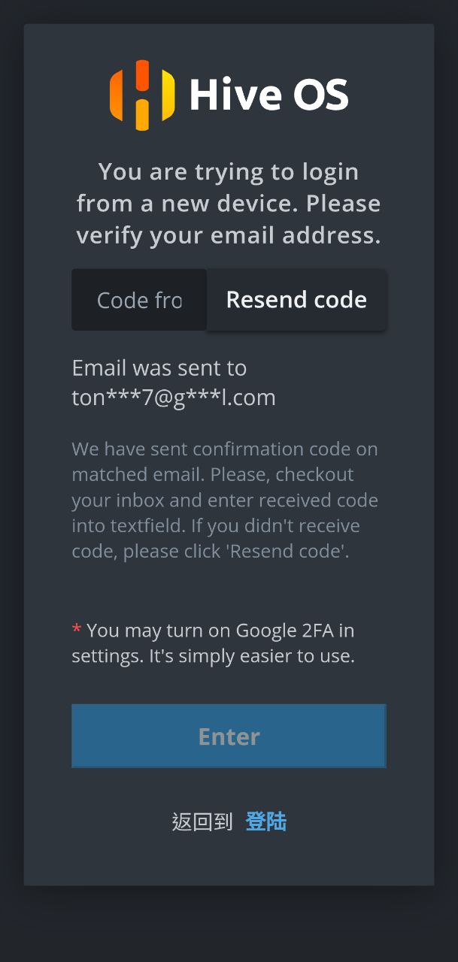Focus the code from email input field
The width and height of the screenshot is (458, 962).
[139, 301]
